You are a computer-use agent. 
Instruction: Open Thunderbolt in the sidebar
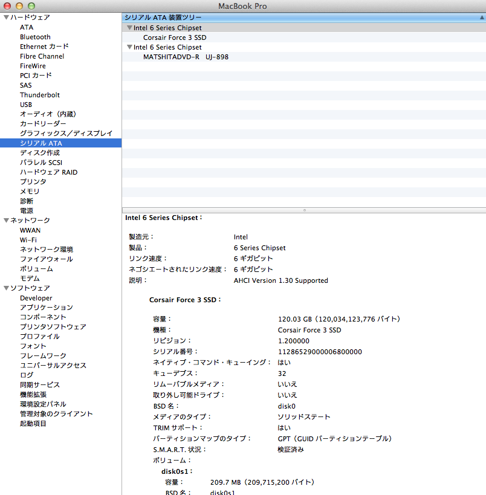pyautogui.click(x=39, y=95)
